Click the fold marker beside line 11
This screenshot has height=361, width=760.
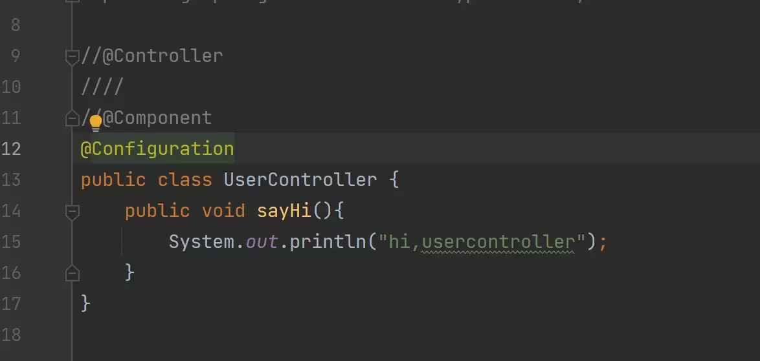(x=72, y=118)
